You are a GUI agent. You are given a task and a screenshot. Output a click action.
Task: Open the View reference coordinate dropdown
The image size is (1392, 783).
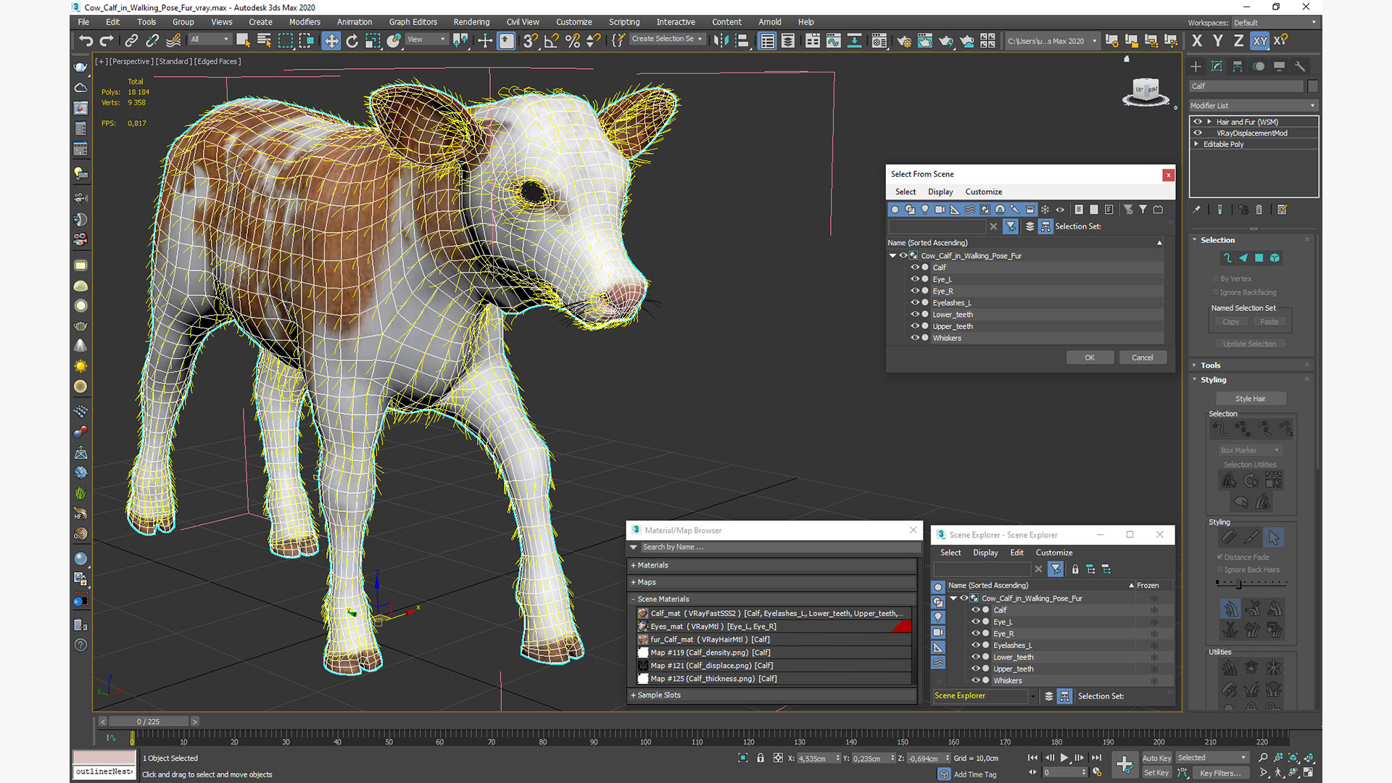tap(426, 39)
